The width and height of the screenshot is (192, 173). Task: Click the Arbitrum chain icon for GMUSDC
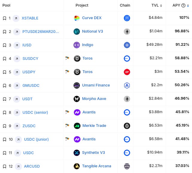[x=127, y=86]
